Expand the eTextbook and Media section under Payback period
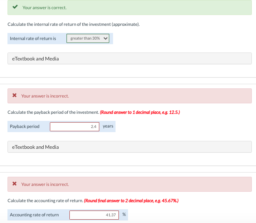Image resolution: width=256 pixels, height=223 pixels. tap(130, 147)
